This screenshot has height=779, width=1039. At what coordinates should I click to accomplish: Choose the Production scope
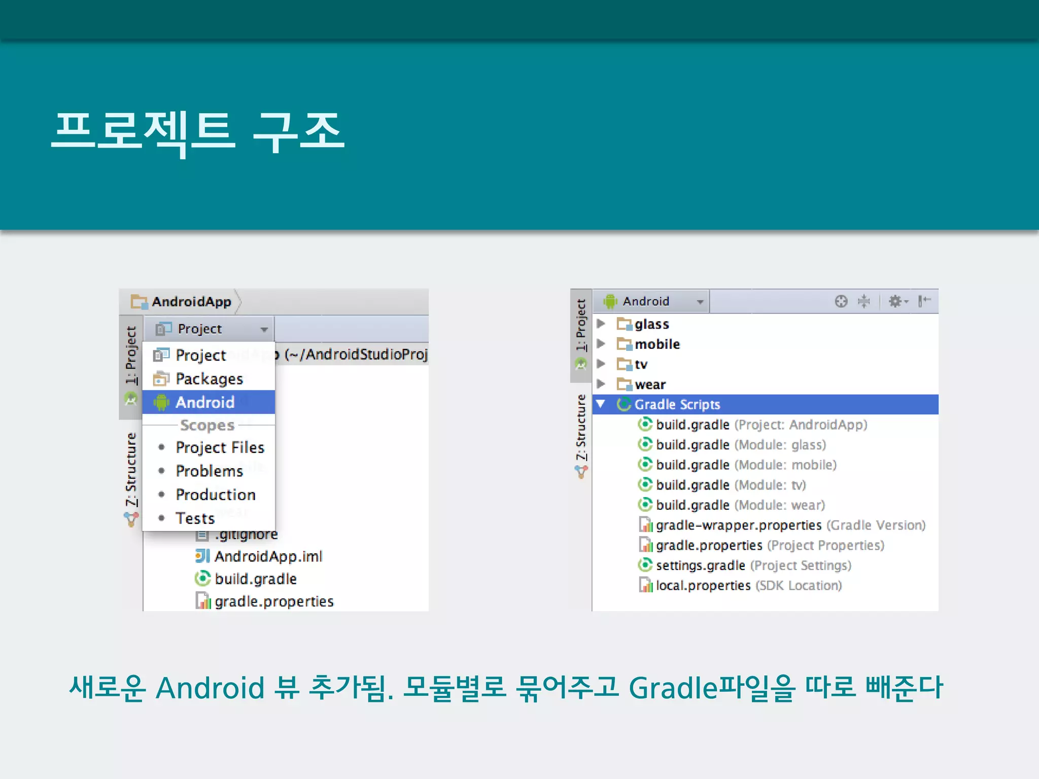(x=209, y=494)
